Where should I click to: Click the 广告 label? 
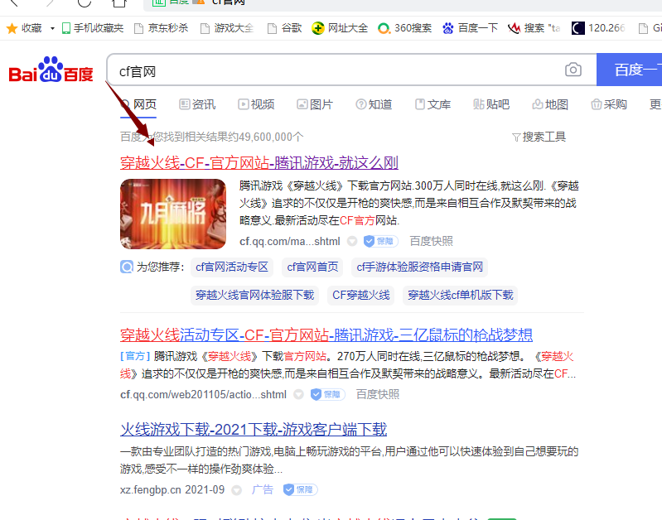click(262, 489)
